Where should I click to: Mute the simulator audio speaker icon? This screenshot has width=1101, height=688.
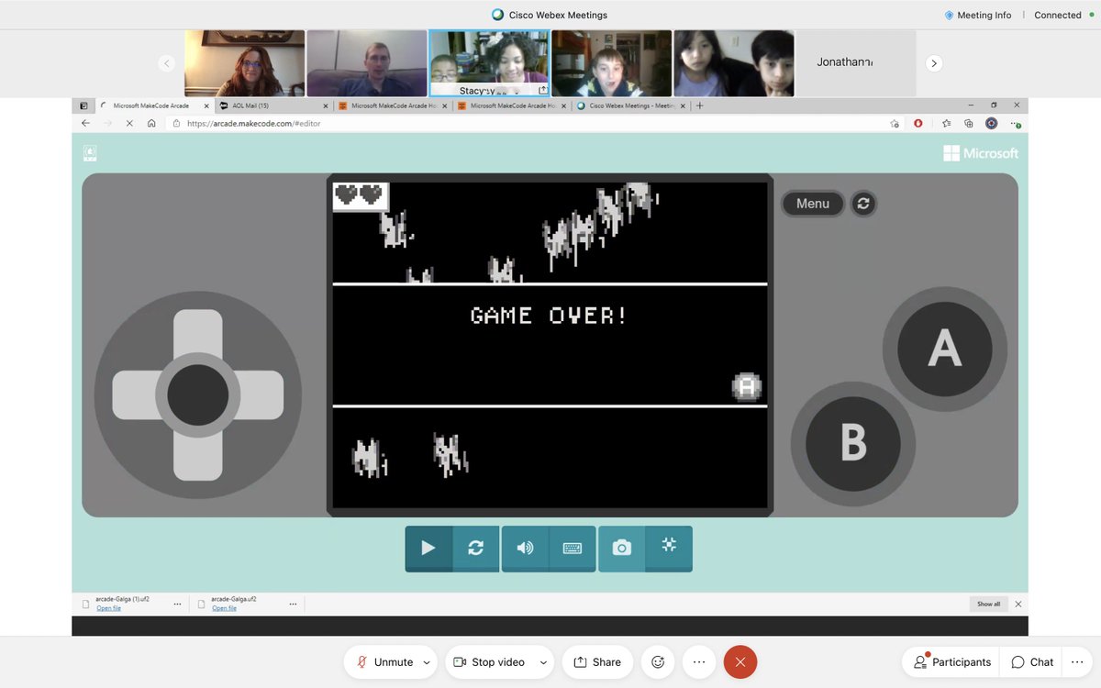(x=525, y=548)
